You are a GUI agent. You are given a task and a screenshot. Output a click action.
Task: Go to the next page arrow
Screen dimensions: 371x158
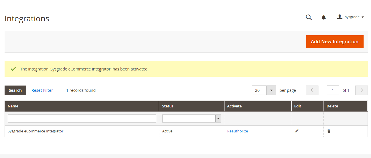362,90
